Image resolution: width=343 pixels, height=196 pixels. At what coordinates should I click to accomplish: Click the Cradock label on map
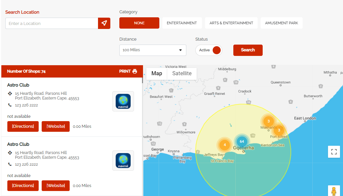click(245, 91)
